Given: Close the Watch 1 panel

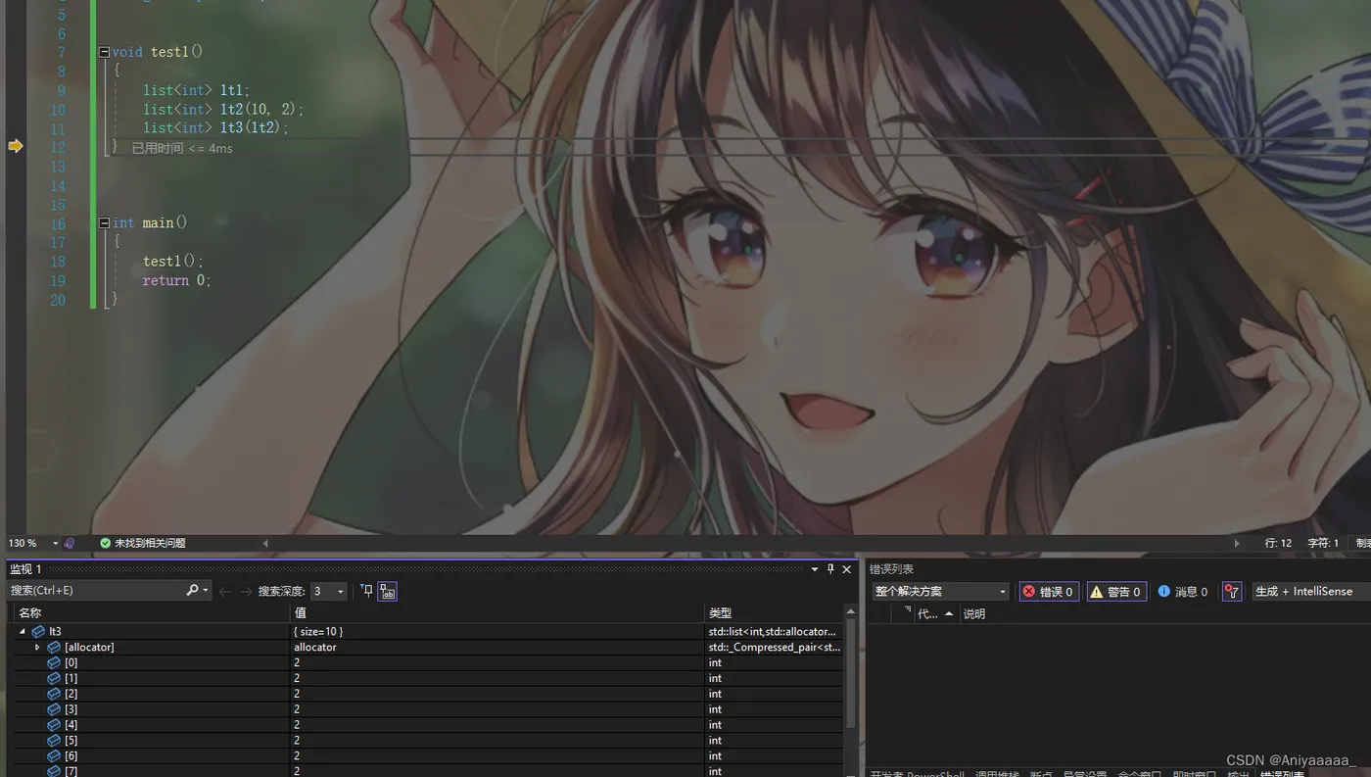Looking at the screenshot, I should click(x=847, y=569).
